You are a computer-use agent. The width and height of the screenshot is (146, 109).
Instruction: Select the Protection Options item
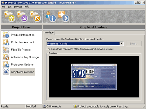pyautogui.click(x=22, y=64)
